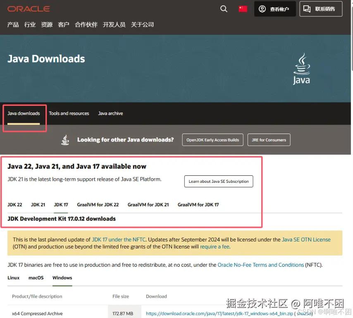
Task: Click JDK Development Kit 17.0.12 downloads heading
Action: [62, 219]
